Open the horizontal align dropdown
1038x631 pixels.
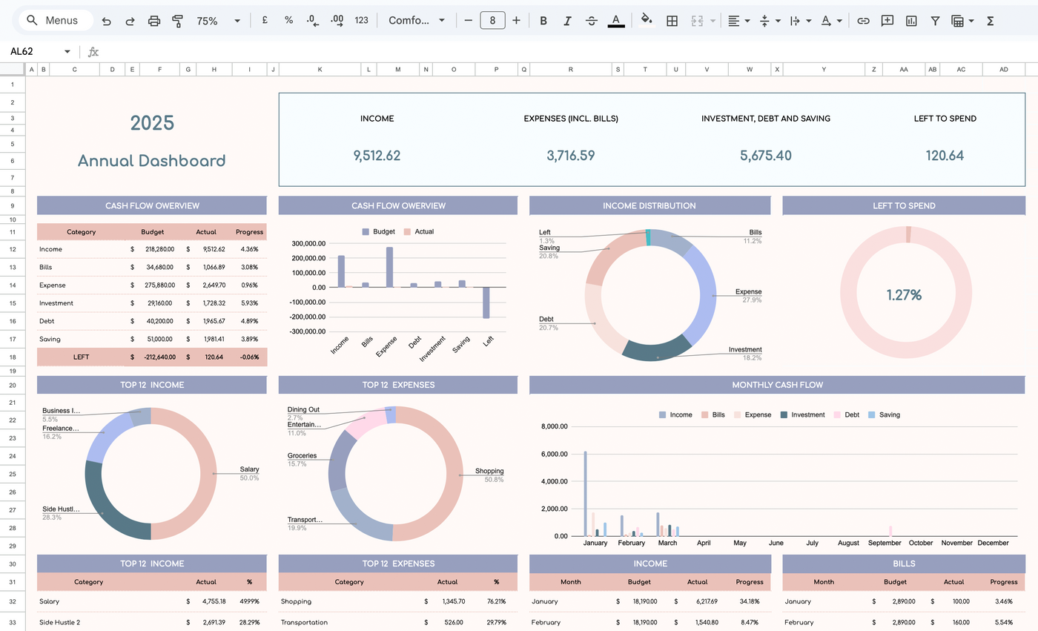[738, 21]
